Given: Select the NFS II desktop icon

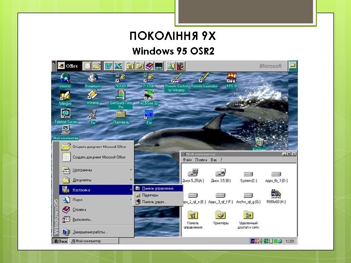Looking at the screenshot, I should (232, 80).
